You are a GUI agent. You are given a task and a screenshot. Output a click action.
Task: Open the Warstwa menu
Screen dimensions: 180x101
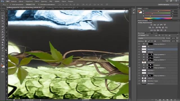tap(29, 1)
